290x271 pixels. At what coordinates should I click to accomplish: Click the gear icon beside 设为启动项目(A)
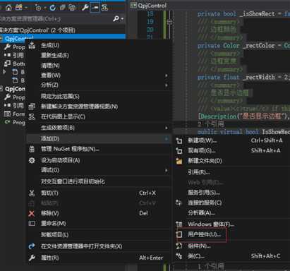point(32,160)
